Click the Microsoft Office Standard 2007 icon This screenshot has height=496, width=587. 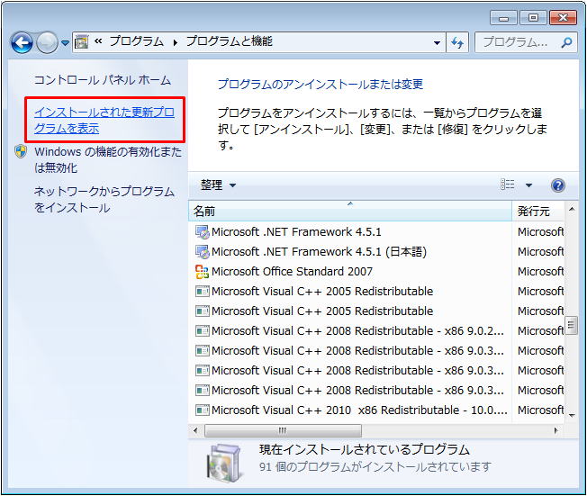click(203, 271)
